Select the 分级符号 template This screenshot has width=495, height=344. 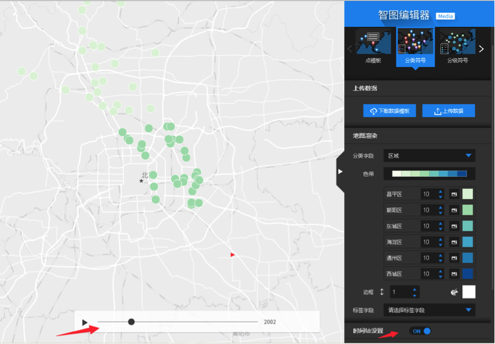[x=457, y=47]
